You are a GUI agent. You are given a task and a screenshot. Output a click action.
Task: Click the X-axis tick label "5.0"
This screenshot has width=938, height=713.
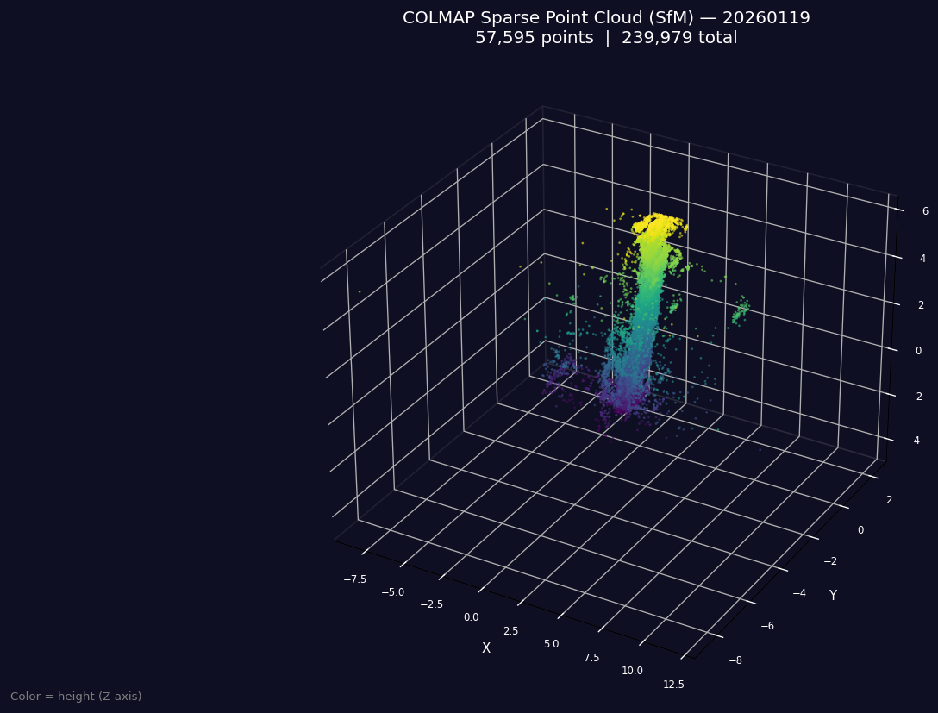pyautogui.click(x=552, y=644)
